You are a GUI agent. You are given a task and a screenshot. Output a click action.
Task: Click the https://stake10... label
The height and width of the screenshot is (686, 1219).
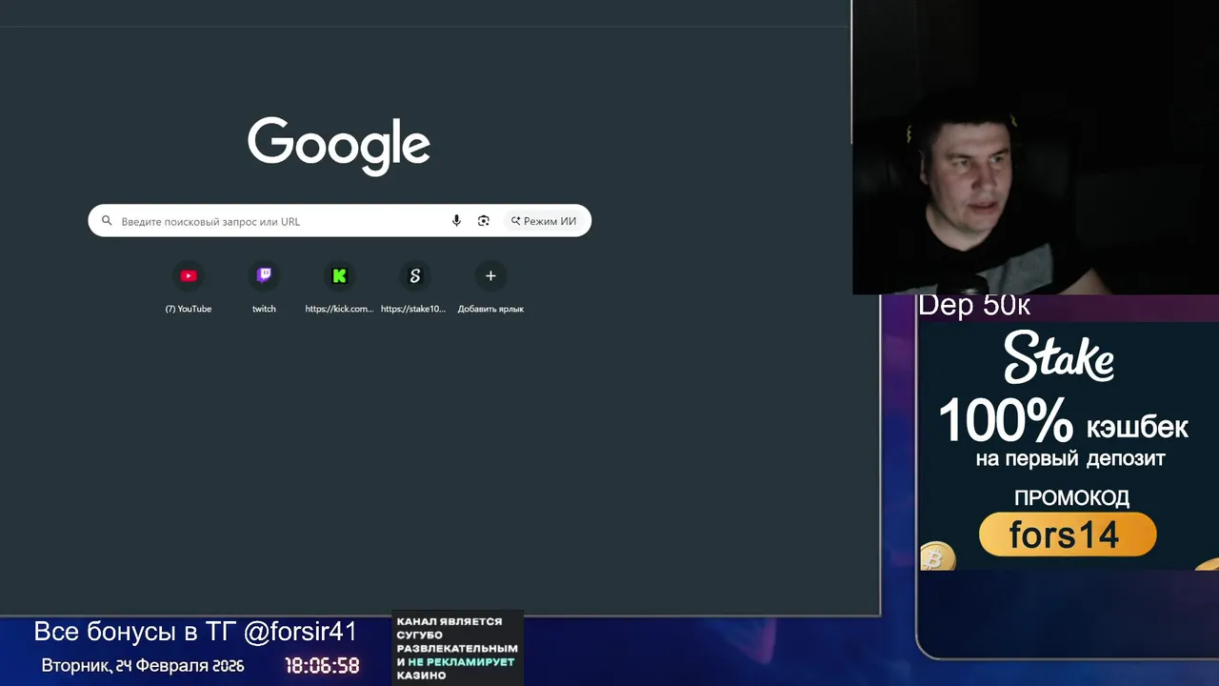pyautogui.click(x=413, y=309)
